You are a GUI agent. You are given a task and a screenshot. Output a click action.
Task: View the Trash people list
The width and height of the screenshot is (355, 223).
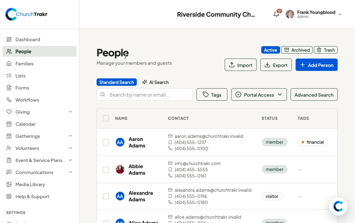pyautogui.click(x=326, y=50)
